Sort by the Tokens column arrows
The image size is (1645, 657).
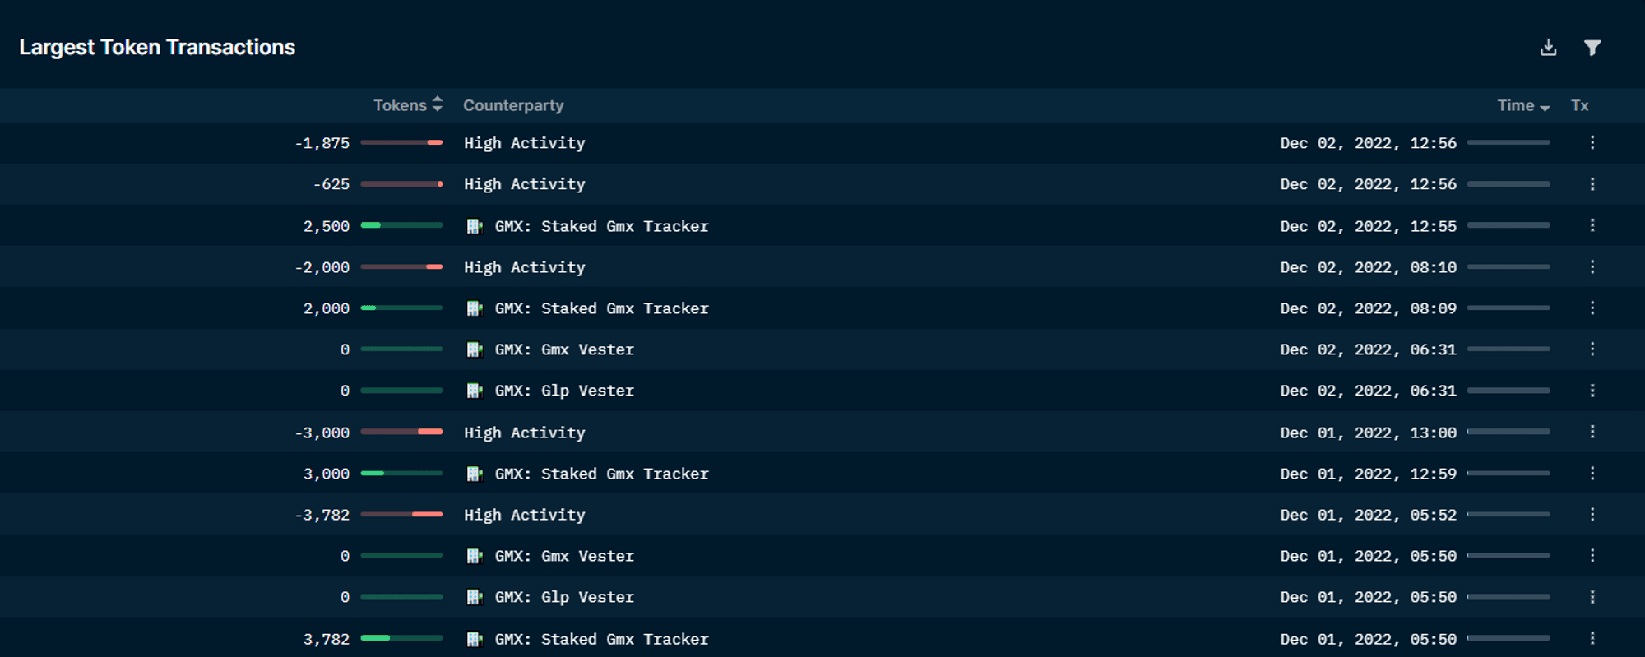(x=438, y=104)
